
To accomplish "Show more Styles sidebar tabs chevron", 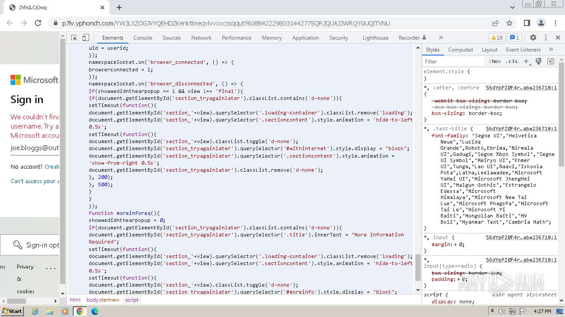I will pos(551,50).
